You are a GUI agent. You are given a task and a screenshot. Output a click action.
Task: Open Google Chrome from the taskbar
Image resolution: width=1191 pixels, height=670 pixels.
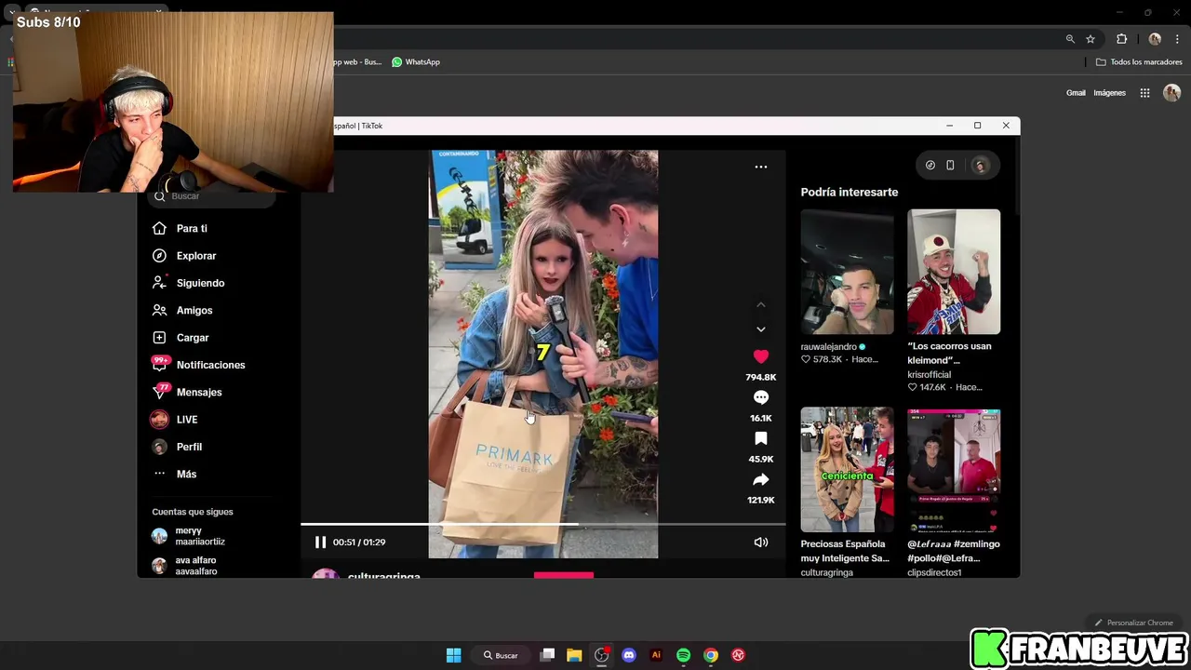click(711, 655)
